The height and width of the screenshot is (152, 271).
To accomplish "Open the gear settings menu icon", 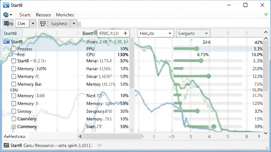I will (x=6, y=15).
